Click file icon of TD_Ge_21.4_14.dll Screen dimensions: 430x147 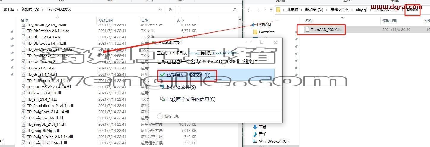[x=24, y=62]
